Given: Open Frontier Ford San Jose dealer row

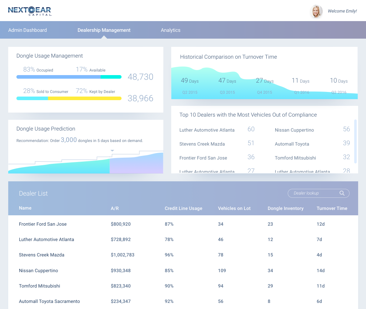Looking at the screenshot, I should (183, 224).
